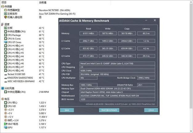Click the CPU VID row icon
193x133 pixels.
pyautogui.click(x=6, y=106)
